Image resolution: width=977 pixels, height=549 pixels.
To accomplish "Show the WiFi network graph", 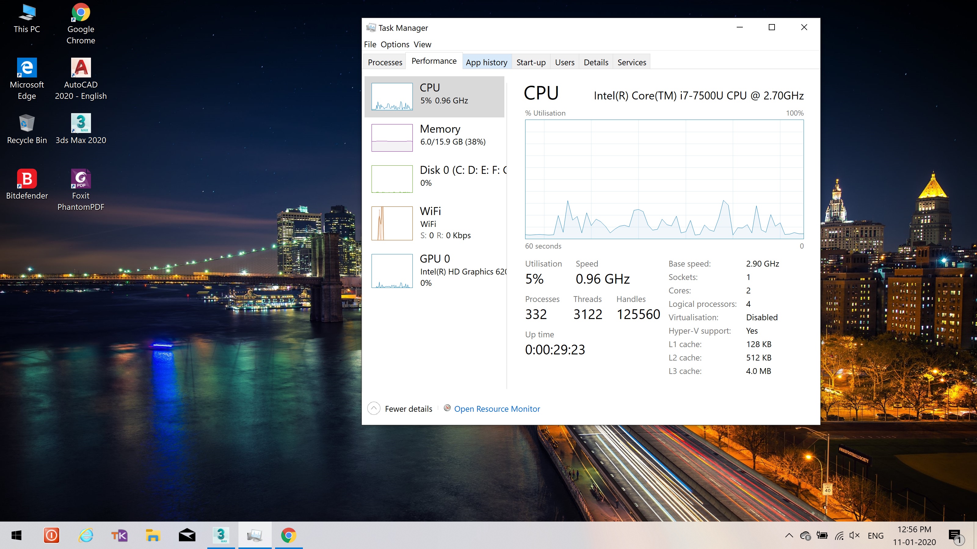I will [392, 223].
